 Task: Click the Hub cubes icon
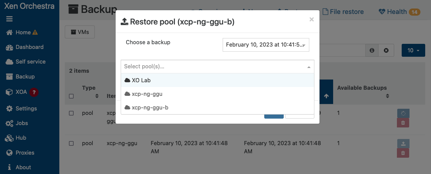pos(10,138)
